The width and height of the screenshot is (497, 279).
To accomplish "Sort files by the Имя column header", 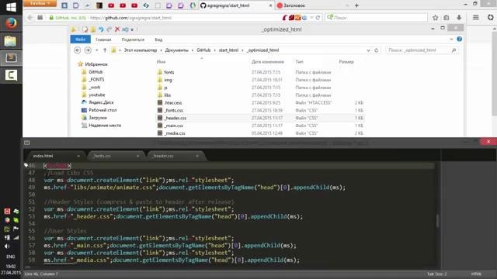I will pyautogui.click(x=161, y=62).
